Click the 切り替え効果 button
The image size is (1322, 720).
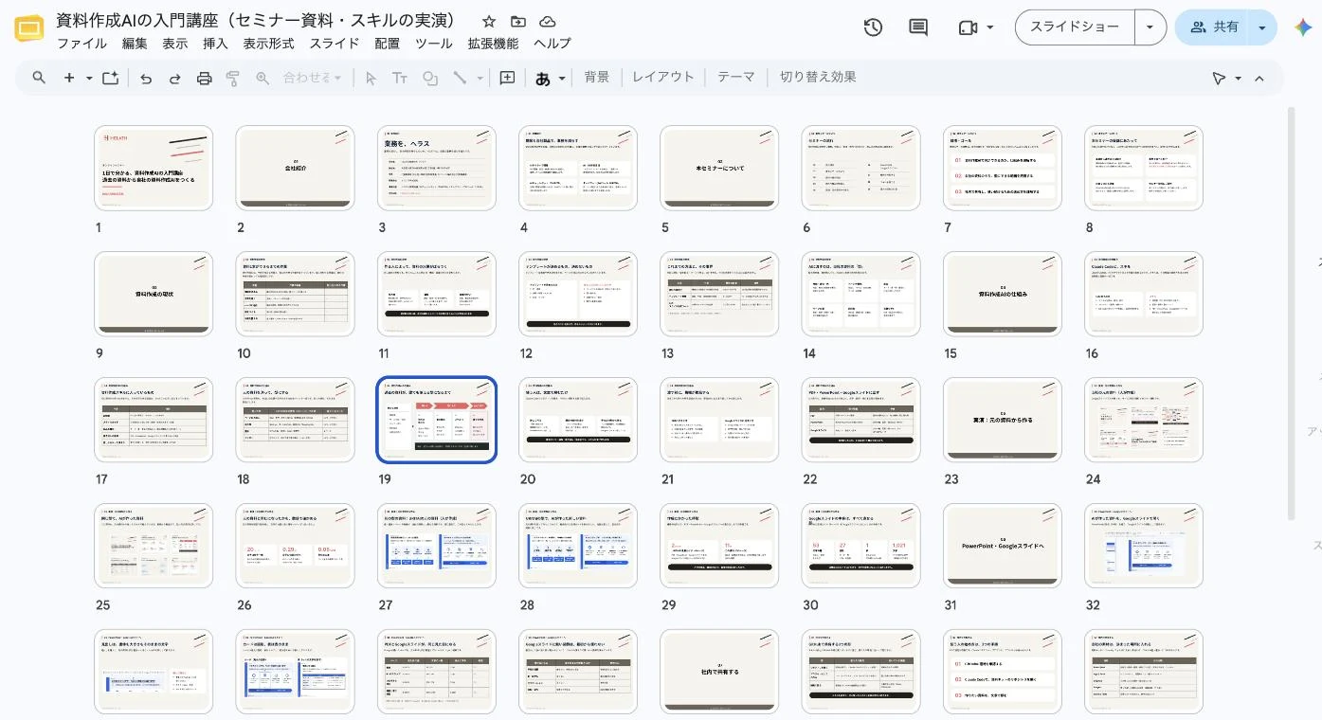(x=818, y=78)
